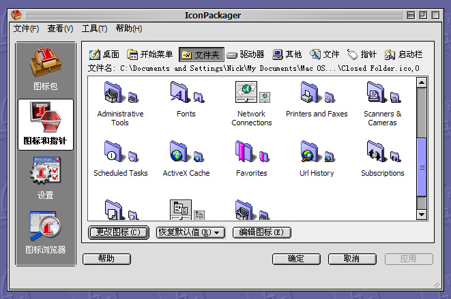The width and height of the screenshot is (451, 299).
Task: Click the 帮助 help button at bottom
Action: point(106,259)
